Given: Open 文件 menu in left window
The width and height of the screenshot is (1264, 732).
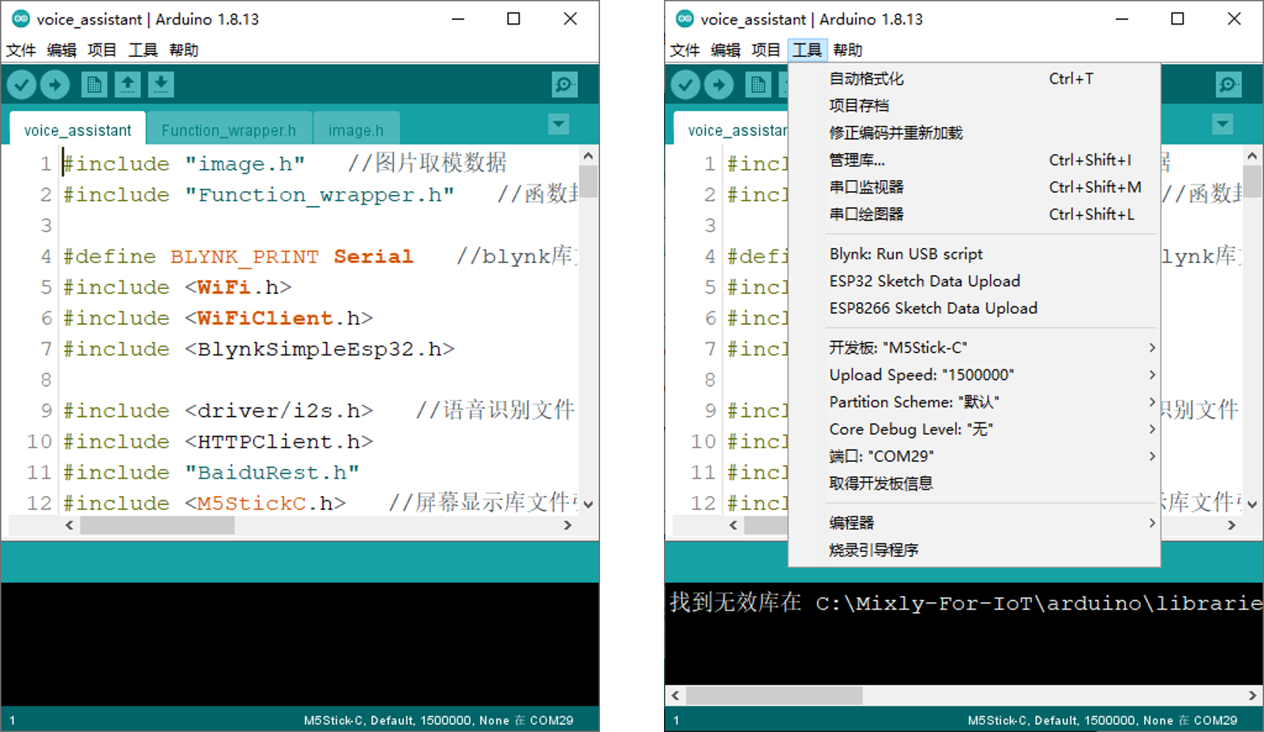Looking at the screenshot, I should (x=21, y=51).
